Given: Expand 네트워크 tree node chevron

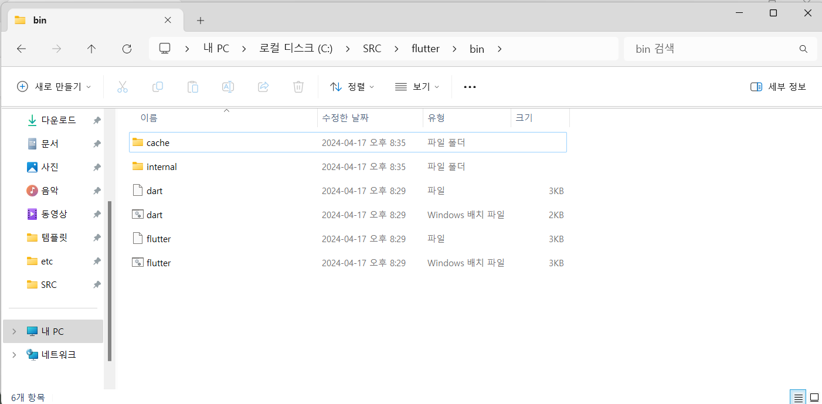Looking at the screenshot, I should pyautogui.click(x=15, y=355).
